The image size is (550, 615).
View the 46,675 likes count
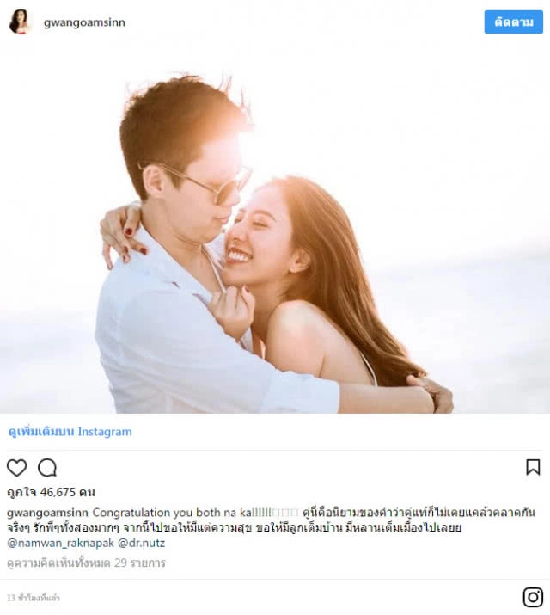tap(51, 492)
